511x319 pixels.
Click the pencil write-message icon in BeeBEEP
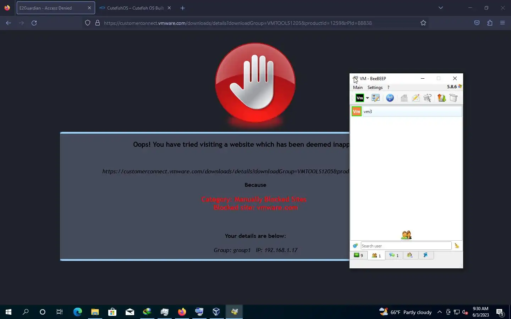click(416, 98)
